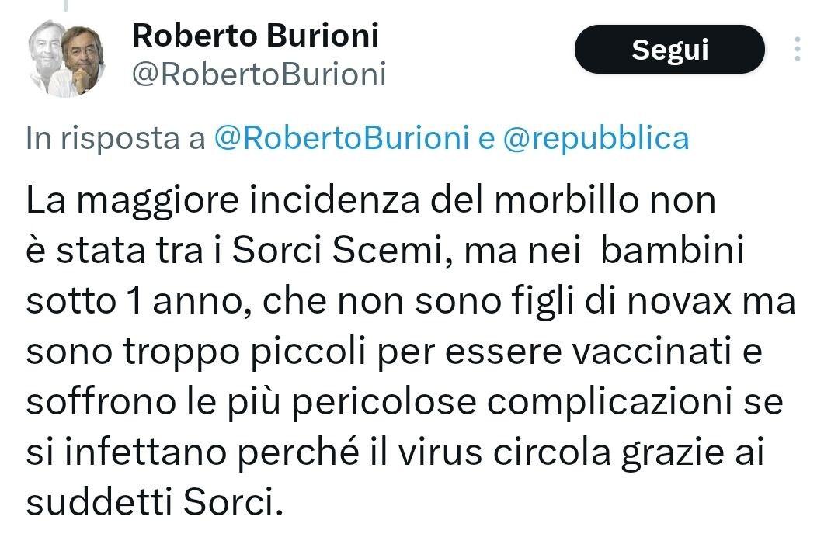Open the @repubblica mention link
838x544 pixels.
coord(596,138)
